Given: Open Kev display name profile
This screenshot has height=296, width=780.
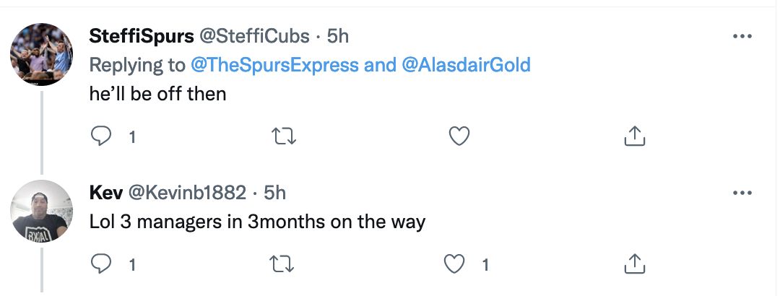Looking at the screenshot, I should 106,193.
